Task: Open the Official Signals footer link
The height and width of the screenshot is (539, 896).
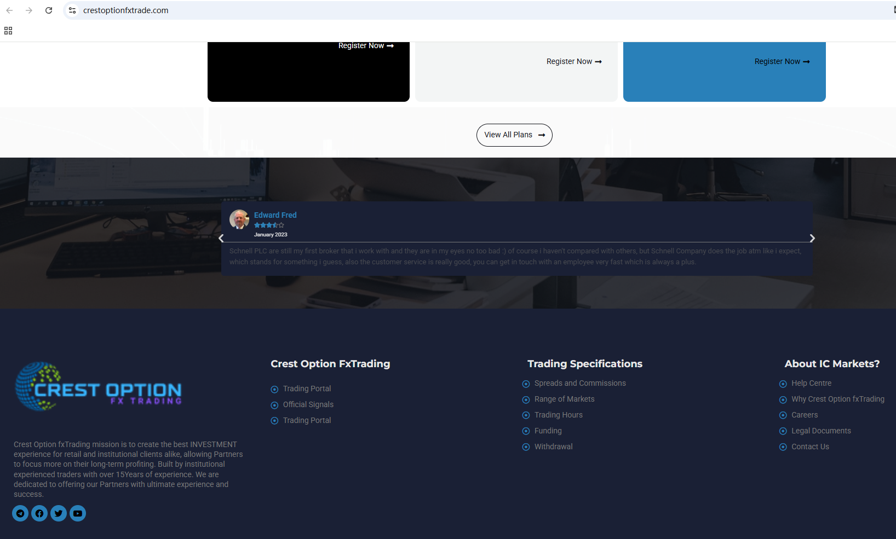Action: pos(308,404)
